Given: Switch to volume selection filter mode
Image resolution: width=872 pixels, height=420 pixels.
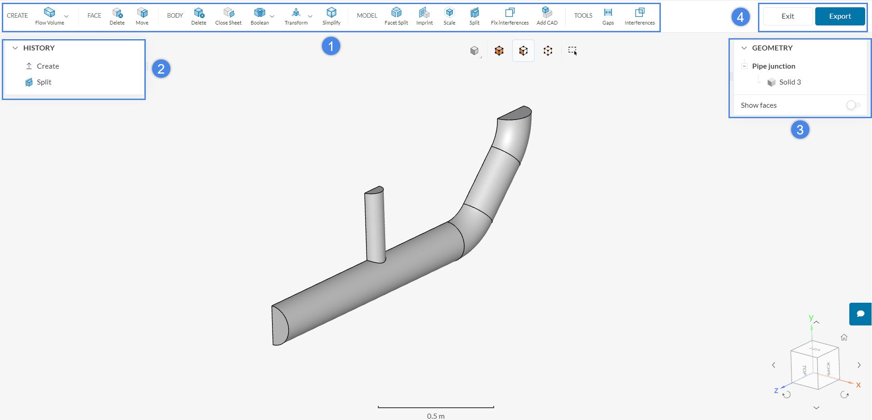Looking at the screenshot, I should click(x=499, y=50).
